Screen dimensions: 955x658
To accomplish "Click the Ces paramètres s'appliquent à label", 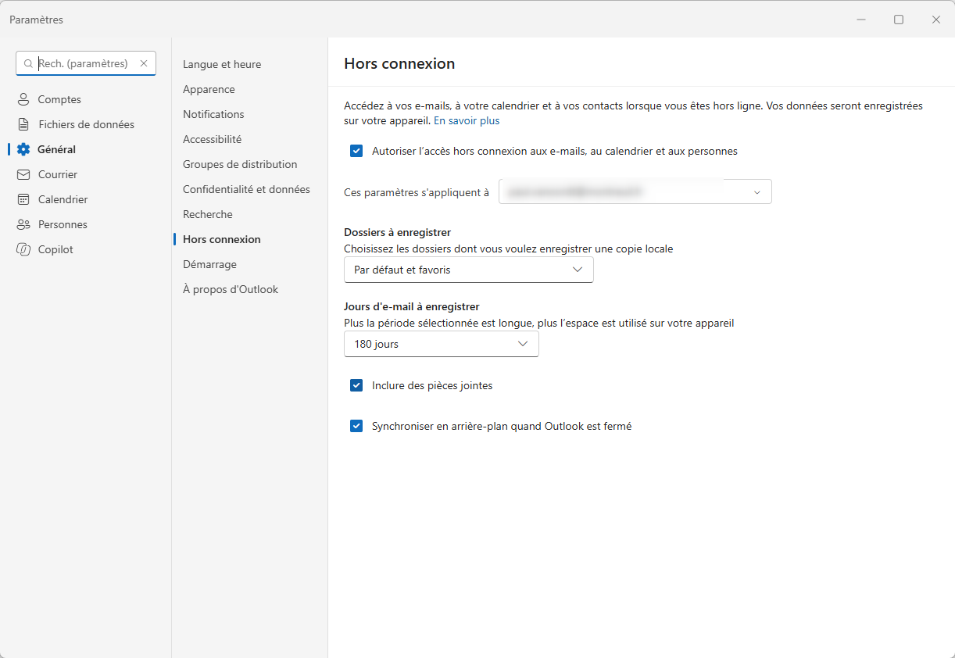I will 417,192.
